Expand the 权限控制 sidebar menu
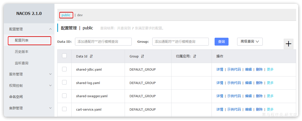Screen dimensions: 302x121 click(50, 86)
